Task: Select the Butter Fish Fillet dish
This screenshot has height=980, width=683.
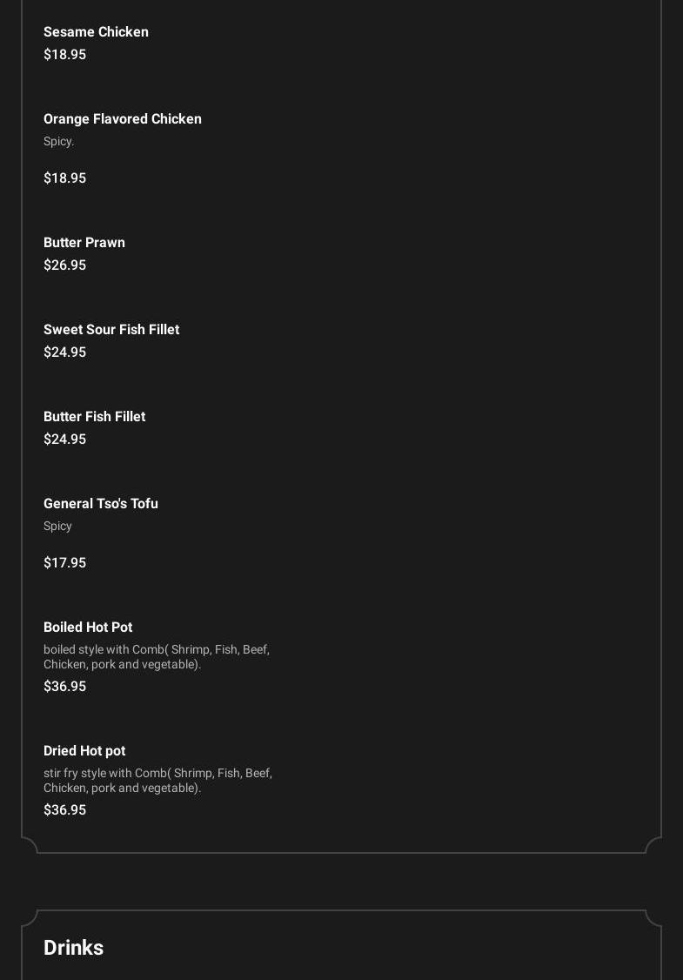Action: [x=94, y=417]
